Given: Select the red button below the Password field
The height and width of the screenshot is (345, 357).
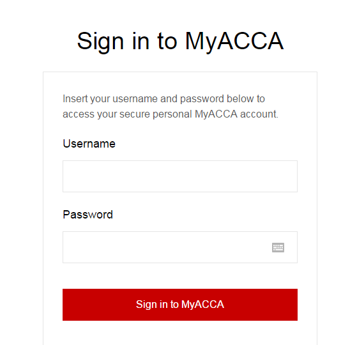Looking at the screenshot, I should [x=180, y=305].
